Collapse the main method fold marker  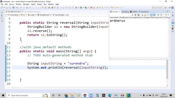[x=11, y=51]
